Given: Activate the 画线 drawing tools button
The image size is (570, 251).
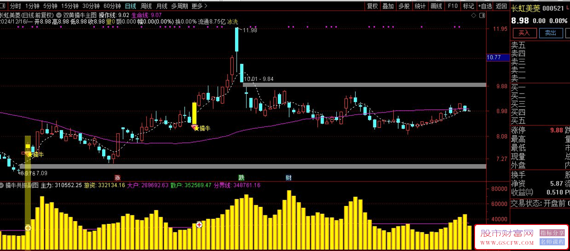Looking at the screenshot, I should pos(436,6).
